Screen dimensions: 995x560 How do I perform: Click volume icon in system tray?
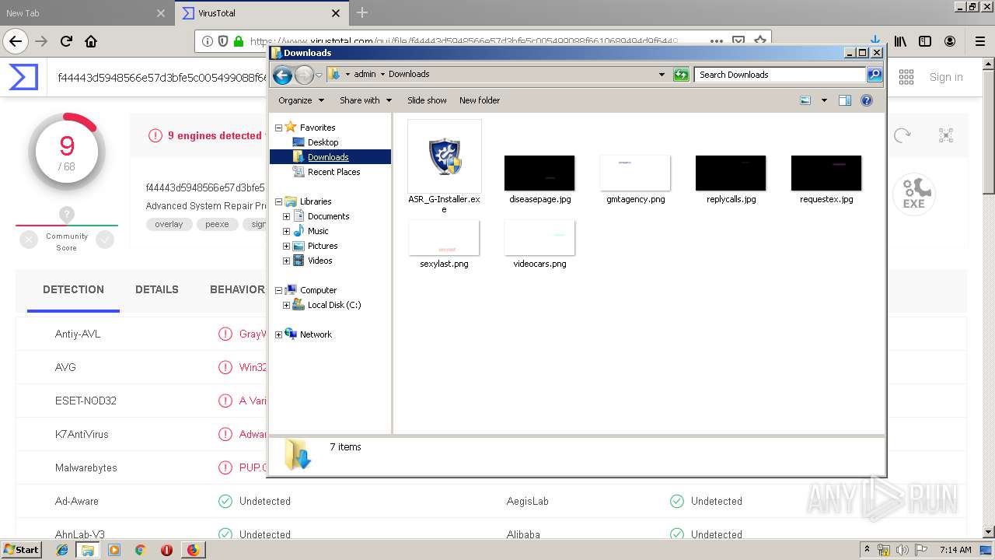902,550
